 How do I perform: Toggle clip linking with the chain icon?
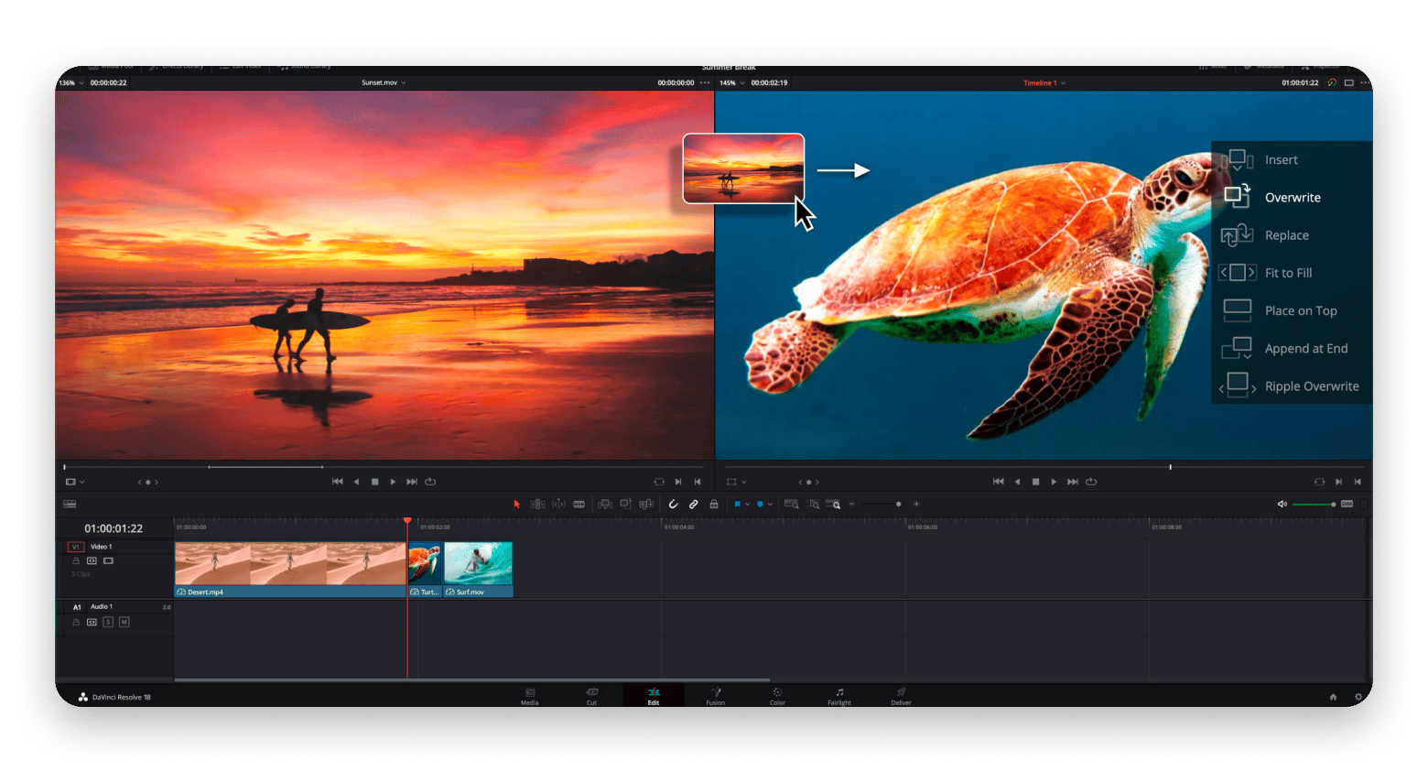(694, 504)
